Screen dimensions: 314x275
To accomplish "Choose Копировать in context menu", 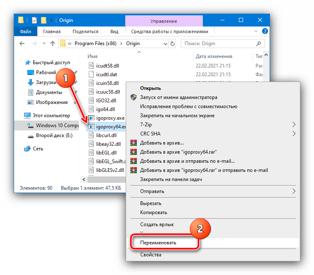I will (213, 212).
